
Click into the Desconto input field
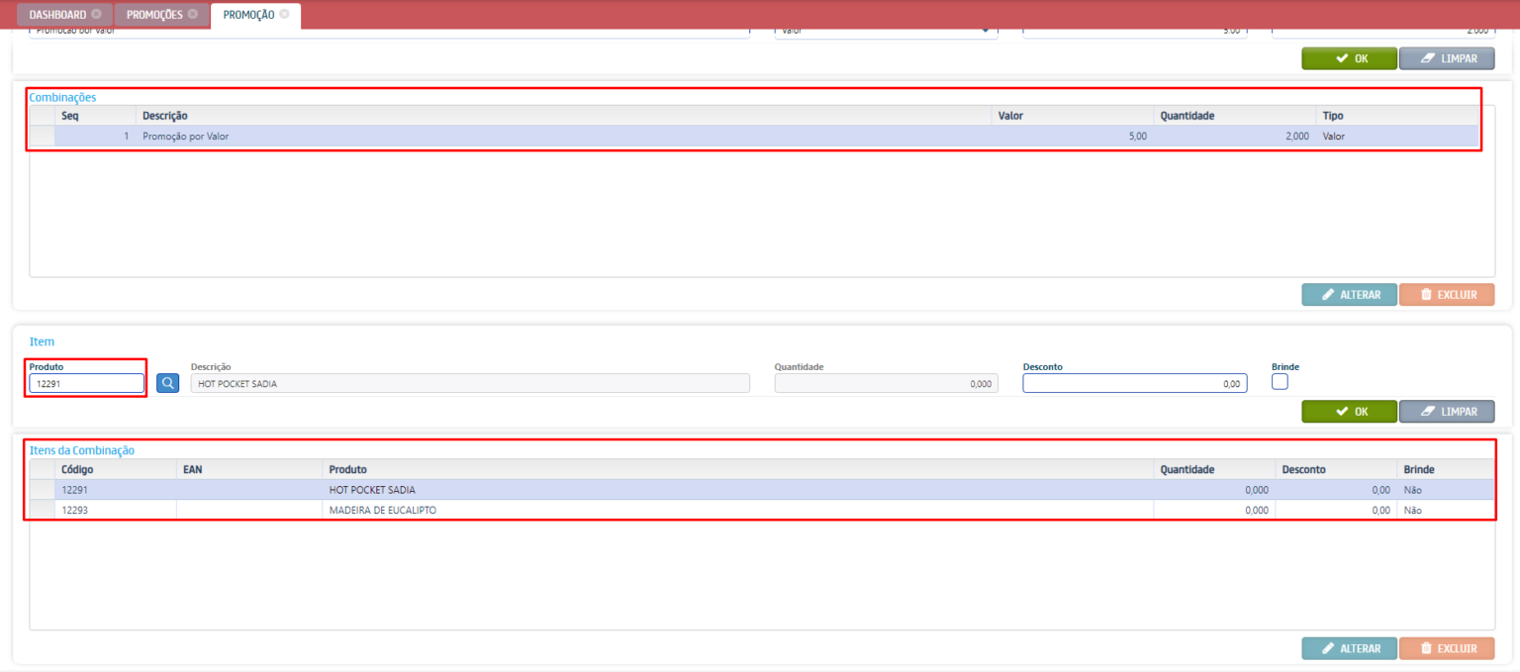(x=1133, y=383)
